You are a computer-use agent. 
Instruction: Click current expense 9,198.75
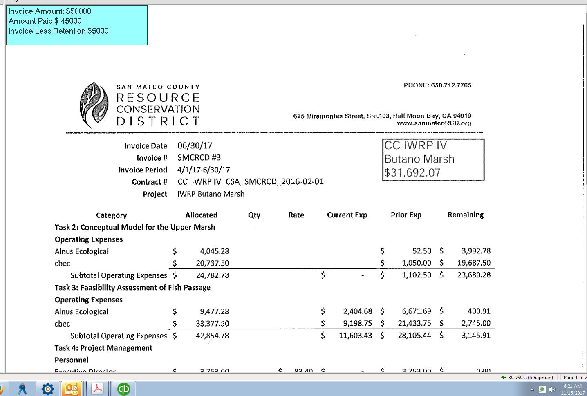(357, 323)
